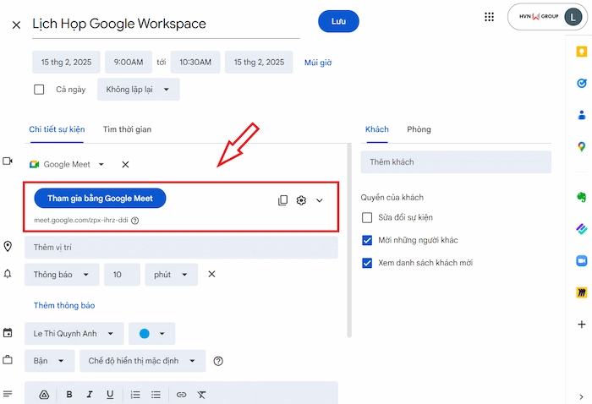Enable the 'Cả ngày' all-day checkbox
The height and width of the screenshot is (404, 592).
click(x=39, y=90)
